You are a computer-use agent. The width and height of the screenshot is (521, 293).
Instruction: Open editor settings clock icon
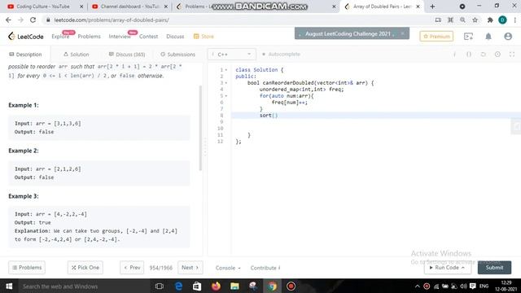pyautogui.click(x=497, y=55)
